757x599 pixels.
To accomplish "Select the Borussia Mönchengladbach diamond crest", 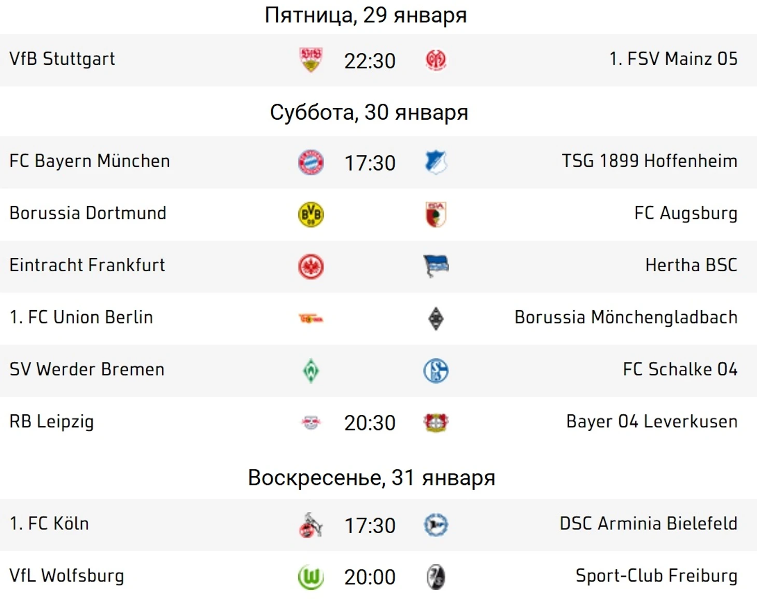I will coord(436,318).
